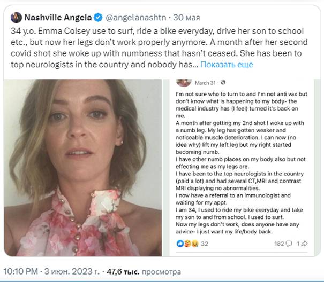324x282 pixels.
Task: Click the share arrow icon in the post
Action: tap(304, 244)
